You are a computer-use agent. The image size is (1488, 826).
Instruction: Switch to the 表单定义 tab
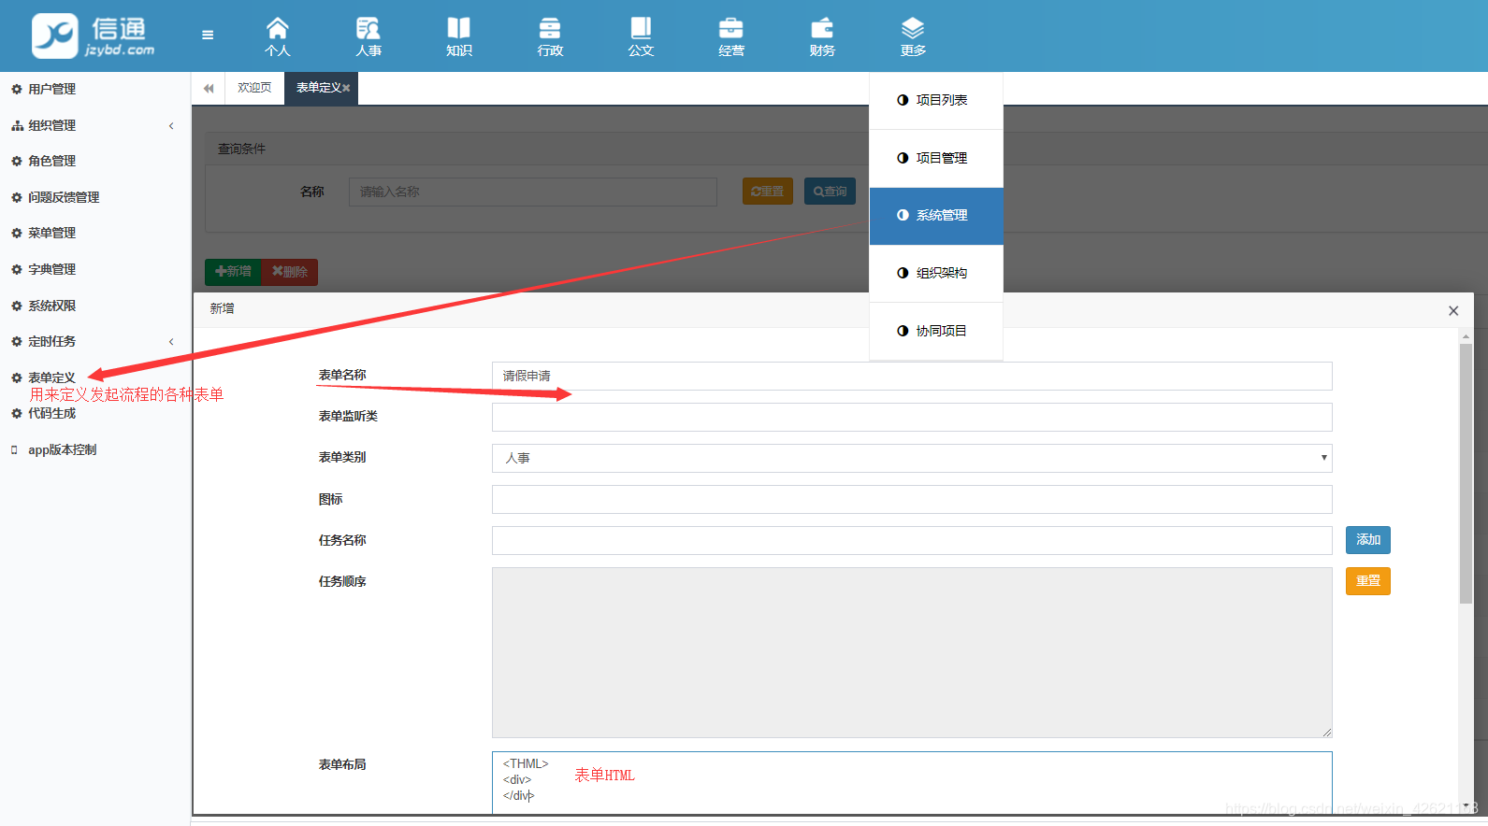pyautogui.click(x=319, y=88)
